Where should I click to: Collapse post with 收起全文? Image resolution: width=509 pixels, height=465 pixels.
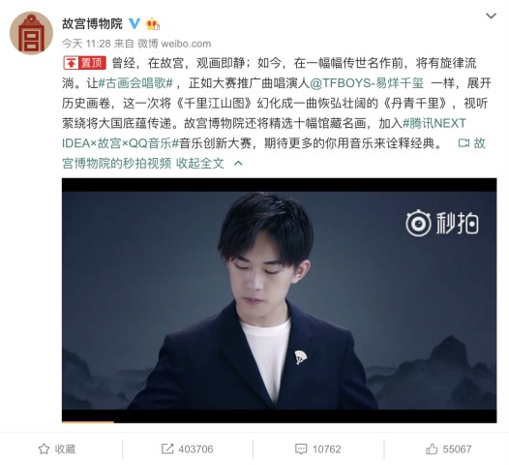[200, 163]
